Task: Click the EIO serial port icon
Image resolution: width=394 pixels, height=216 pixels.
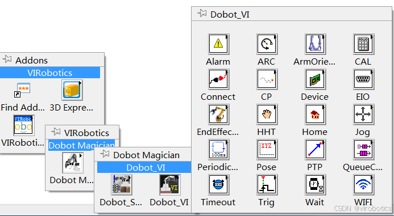Action: coord(363,79)
